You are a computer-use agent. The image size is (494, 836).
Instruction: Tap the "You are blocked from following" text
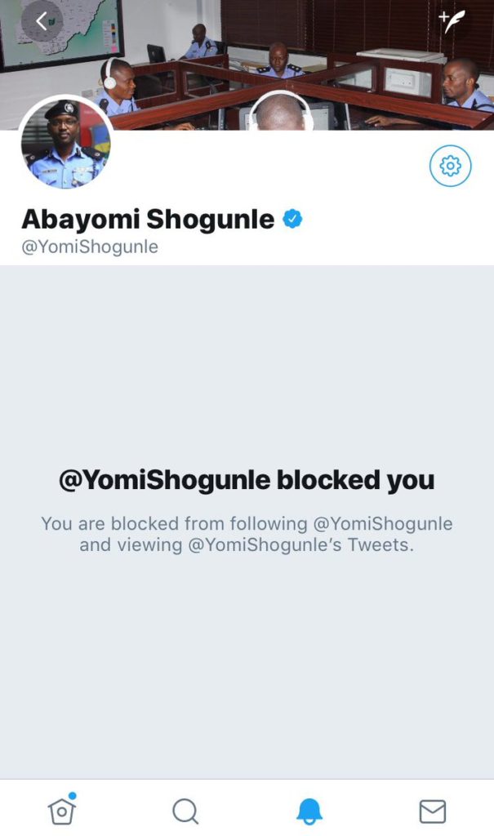pos(174,523)
